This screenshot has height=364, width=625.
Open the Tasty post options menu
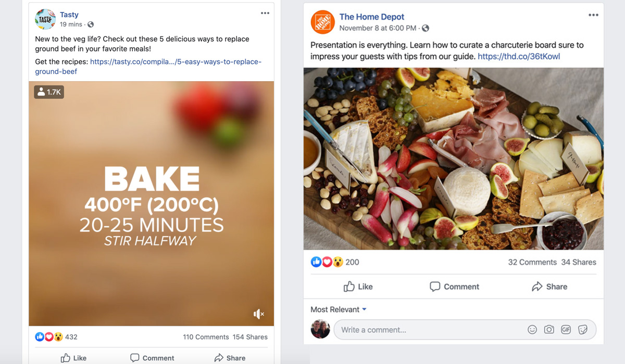[265, 13]
